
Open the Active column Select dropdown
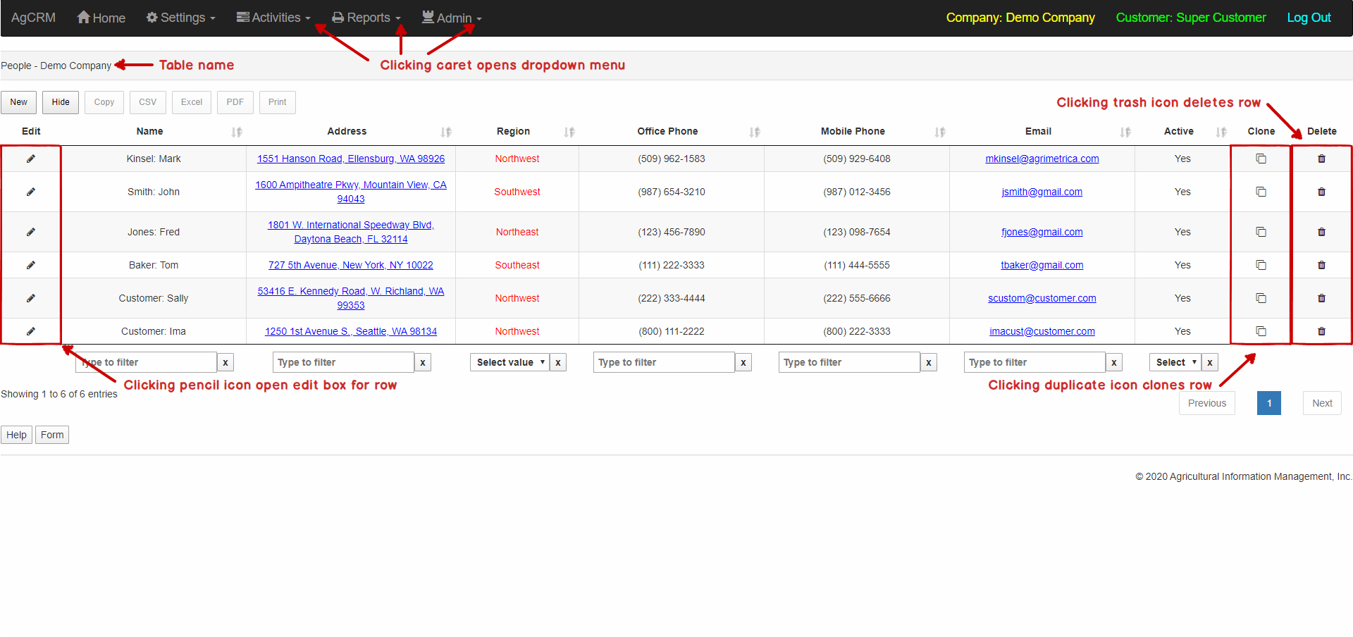1175,363
